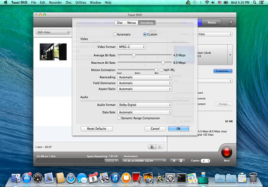The image size is (268, 187).
Task: Open Wi-Fi status menu icon
Action: (207, 3)
